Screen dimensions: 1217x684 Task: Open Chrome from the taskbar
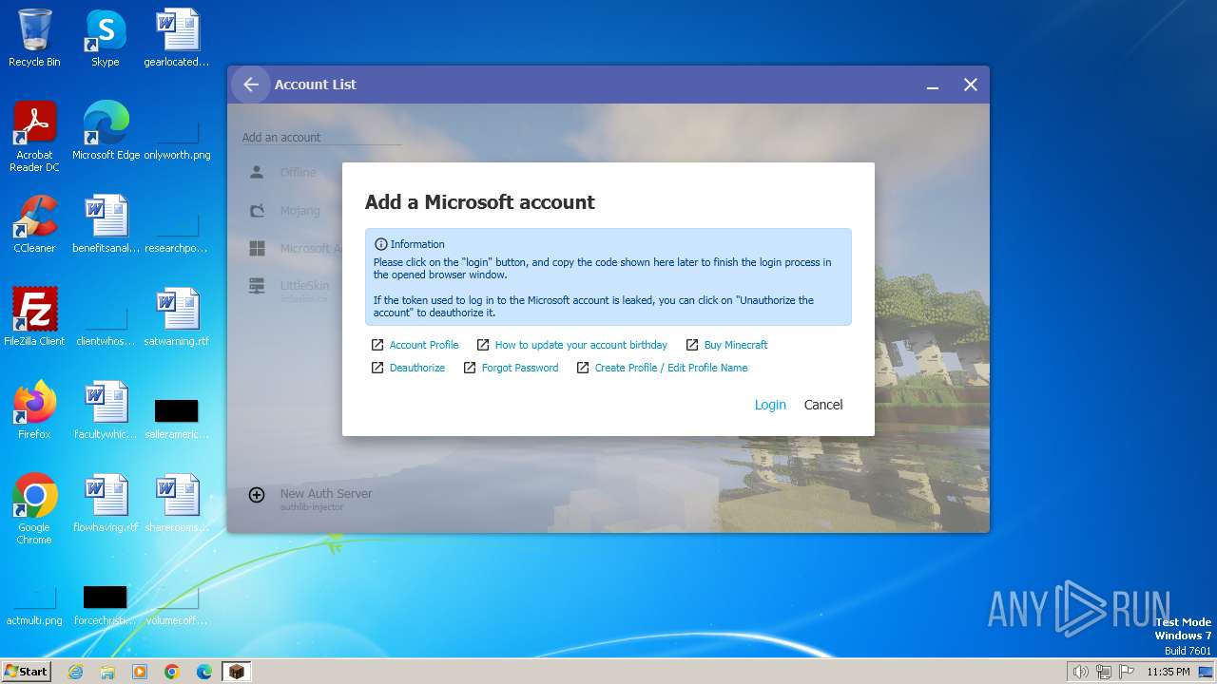(x=172, y=672)
